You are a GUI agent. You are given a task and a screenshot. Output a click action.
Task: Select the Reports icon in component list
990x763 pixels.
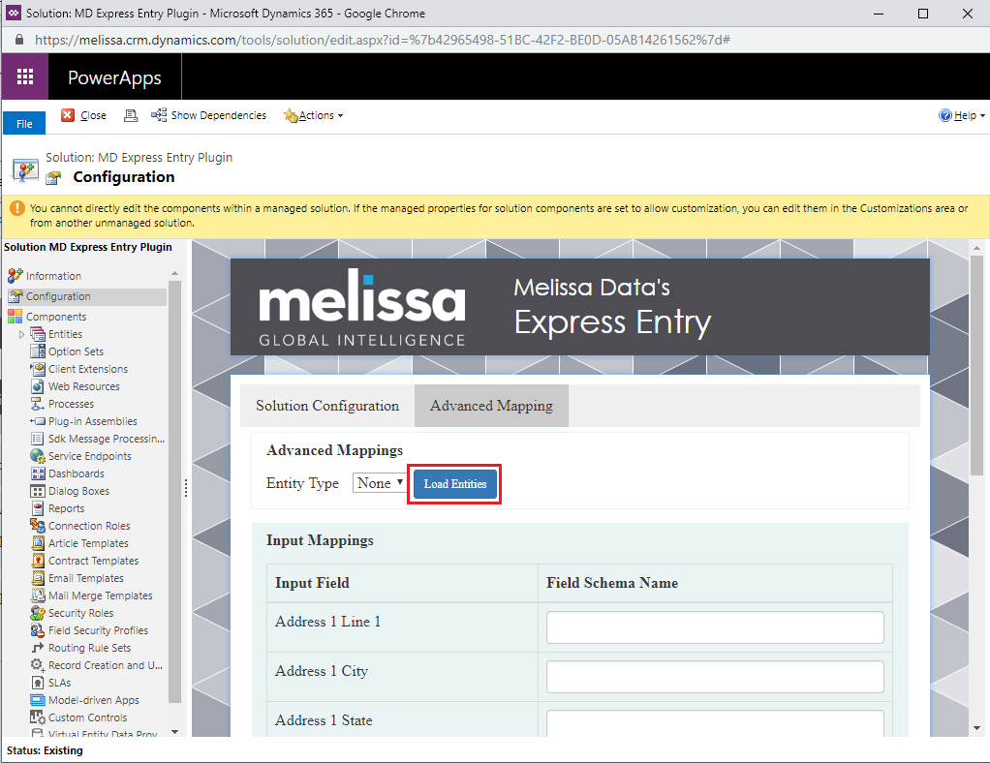(38, 508)
